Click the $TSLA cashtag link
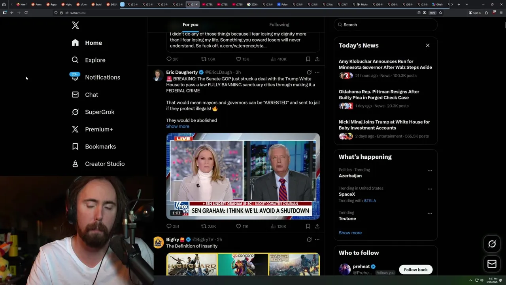The height and width of the screenshot is (285, 506). 370,201
